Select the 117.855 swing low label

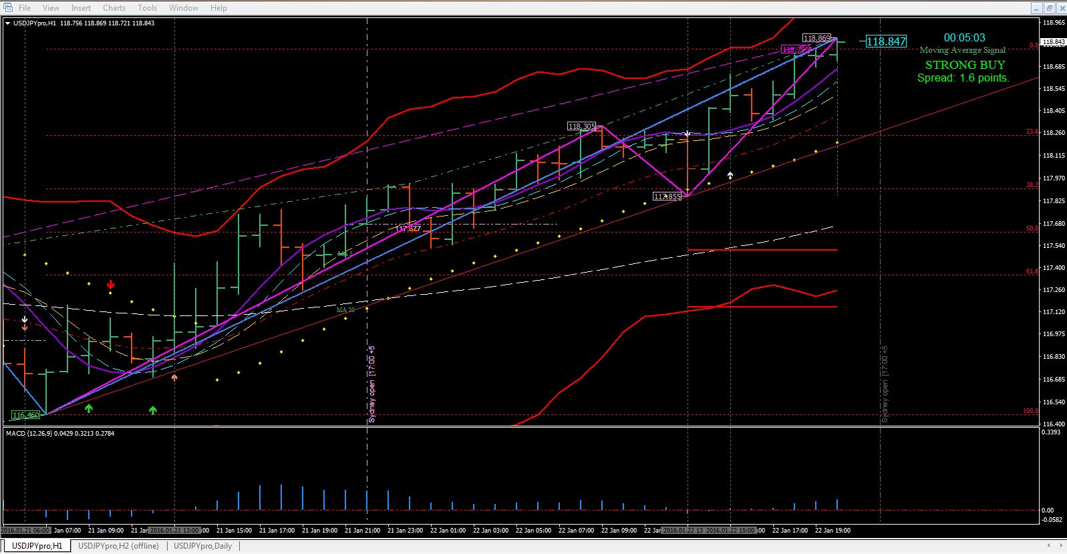point(667,196)
